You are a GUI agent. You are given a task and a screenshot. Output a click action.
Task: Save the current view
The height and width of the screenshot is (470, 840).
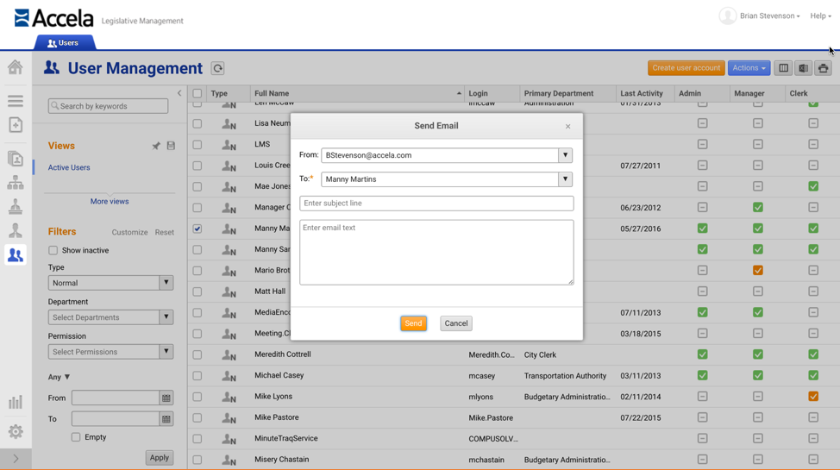tap(171, 146)
